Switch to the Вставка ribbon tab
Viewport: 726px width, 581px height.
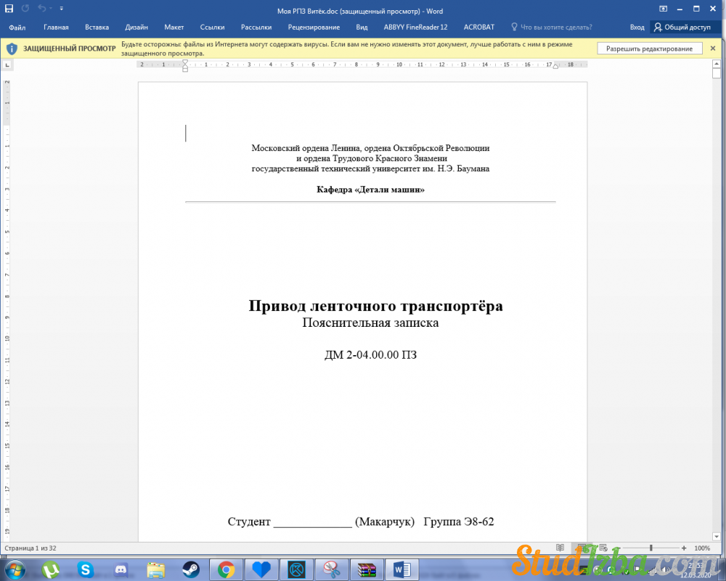97,27
